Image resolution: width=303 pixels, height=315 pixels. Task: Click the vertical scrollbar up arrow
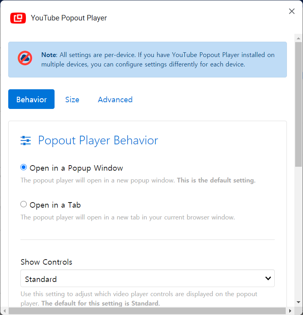(298, 38)
